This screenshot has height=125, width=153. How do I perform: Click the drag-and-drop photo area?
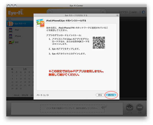[x=72, y=108]
